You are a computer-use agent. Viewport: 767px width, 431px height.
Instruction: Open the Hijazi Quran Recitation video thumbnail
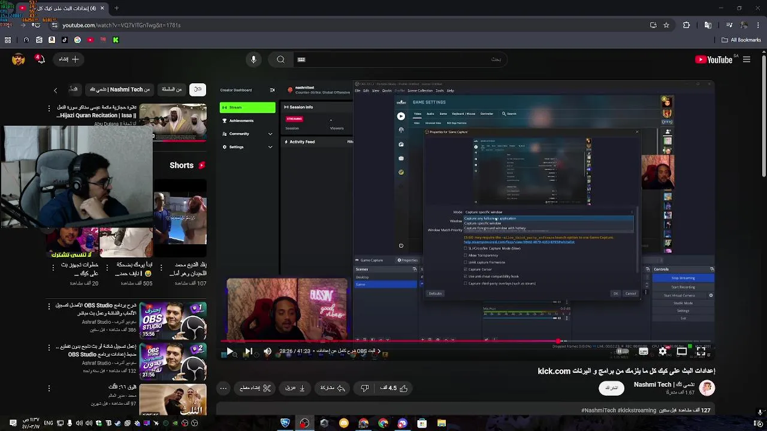[173, 122]
